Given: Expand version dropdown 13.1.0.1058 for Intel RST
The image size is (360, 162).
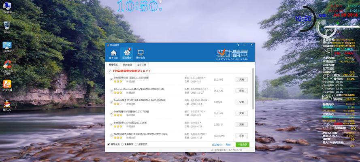Looking at the screenshot, I should 205,78.
